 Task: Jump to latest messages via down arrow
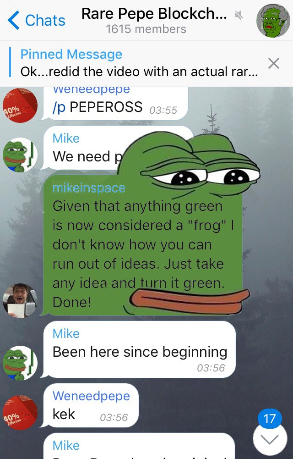point(270,439)
